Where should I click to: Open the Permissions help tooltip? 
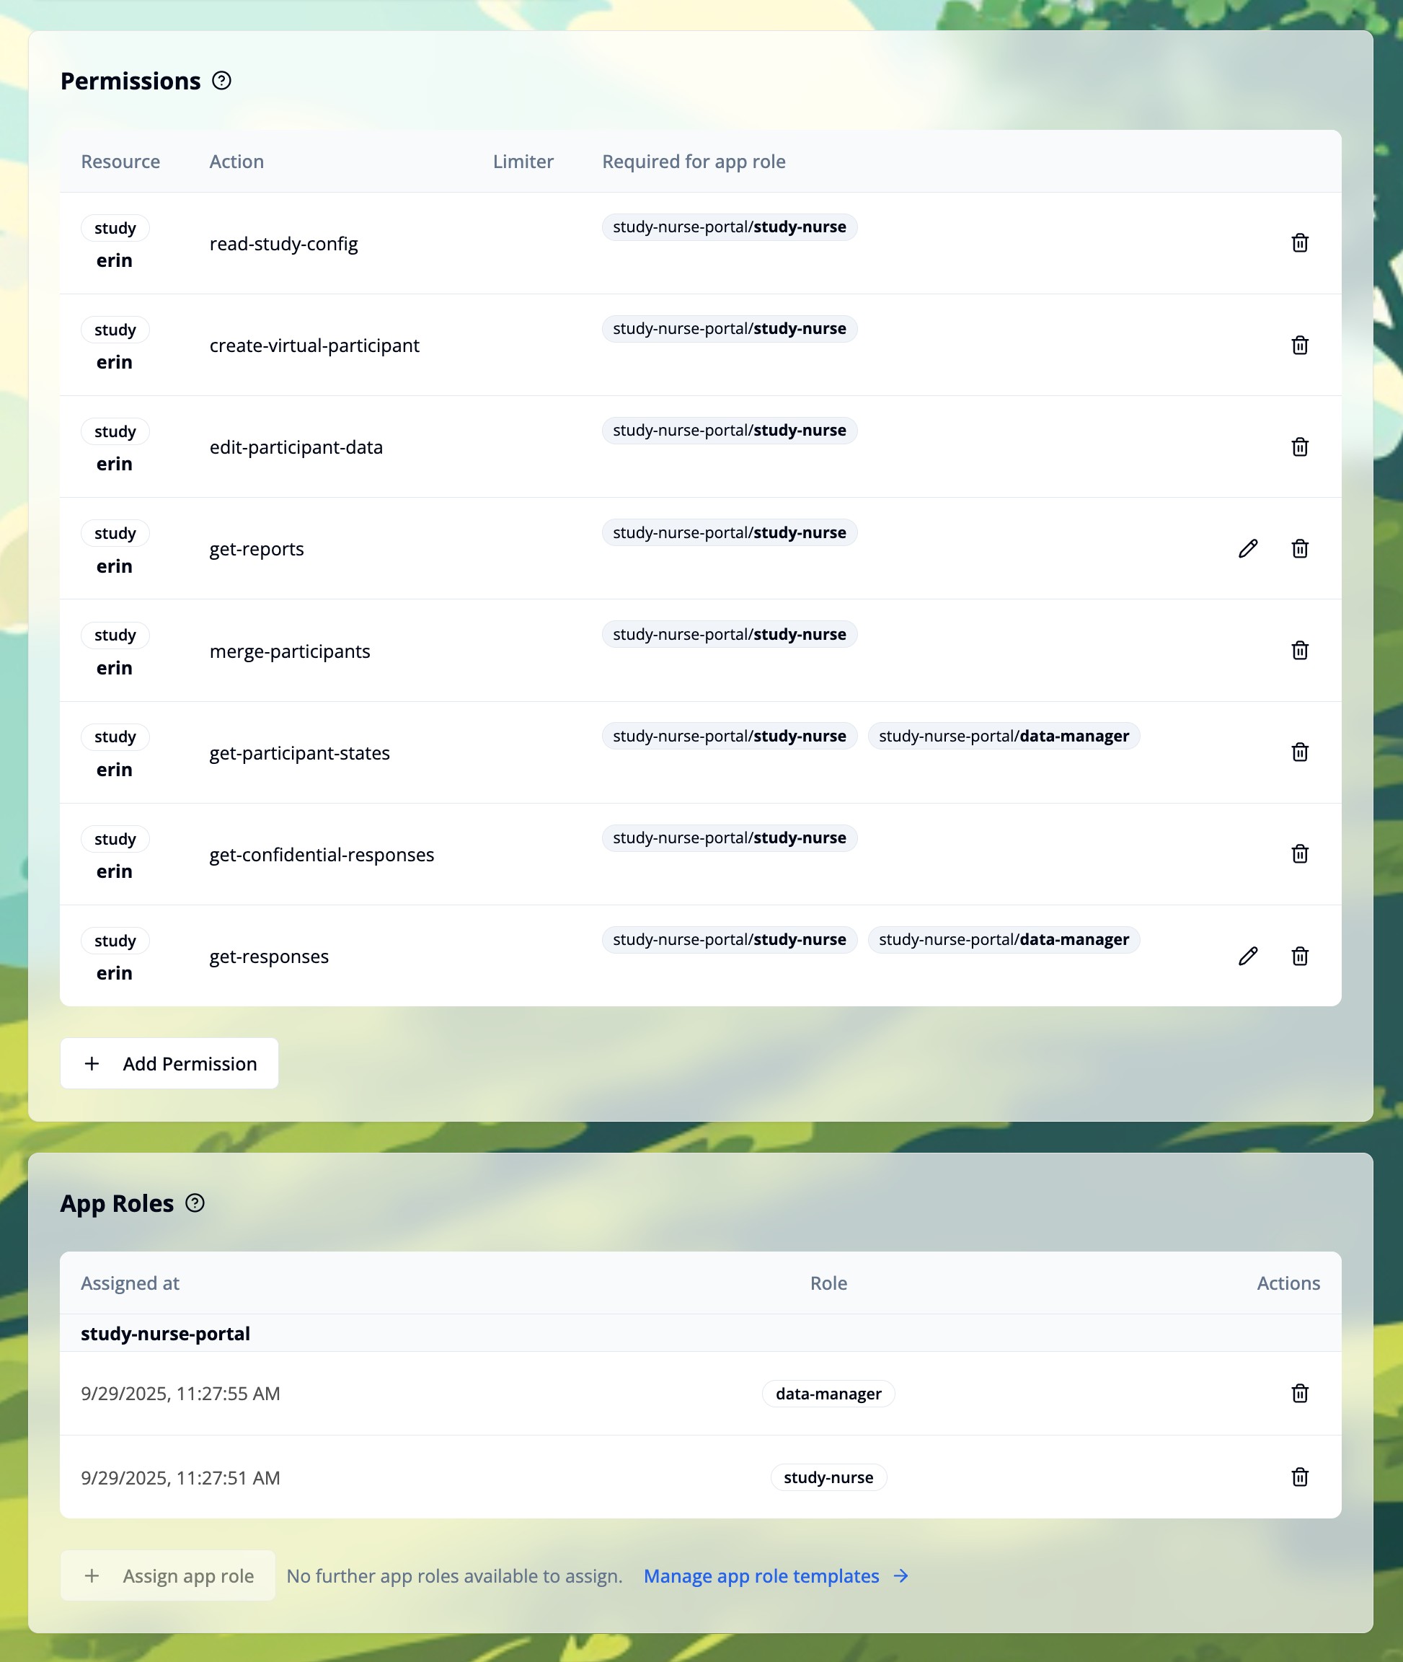click(223, 80)
